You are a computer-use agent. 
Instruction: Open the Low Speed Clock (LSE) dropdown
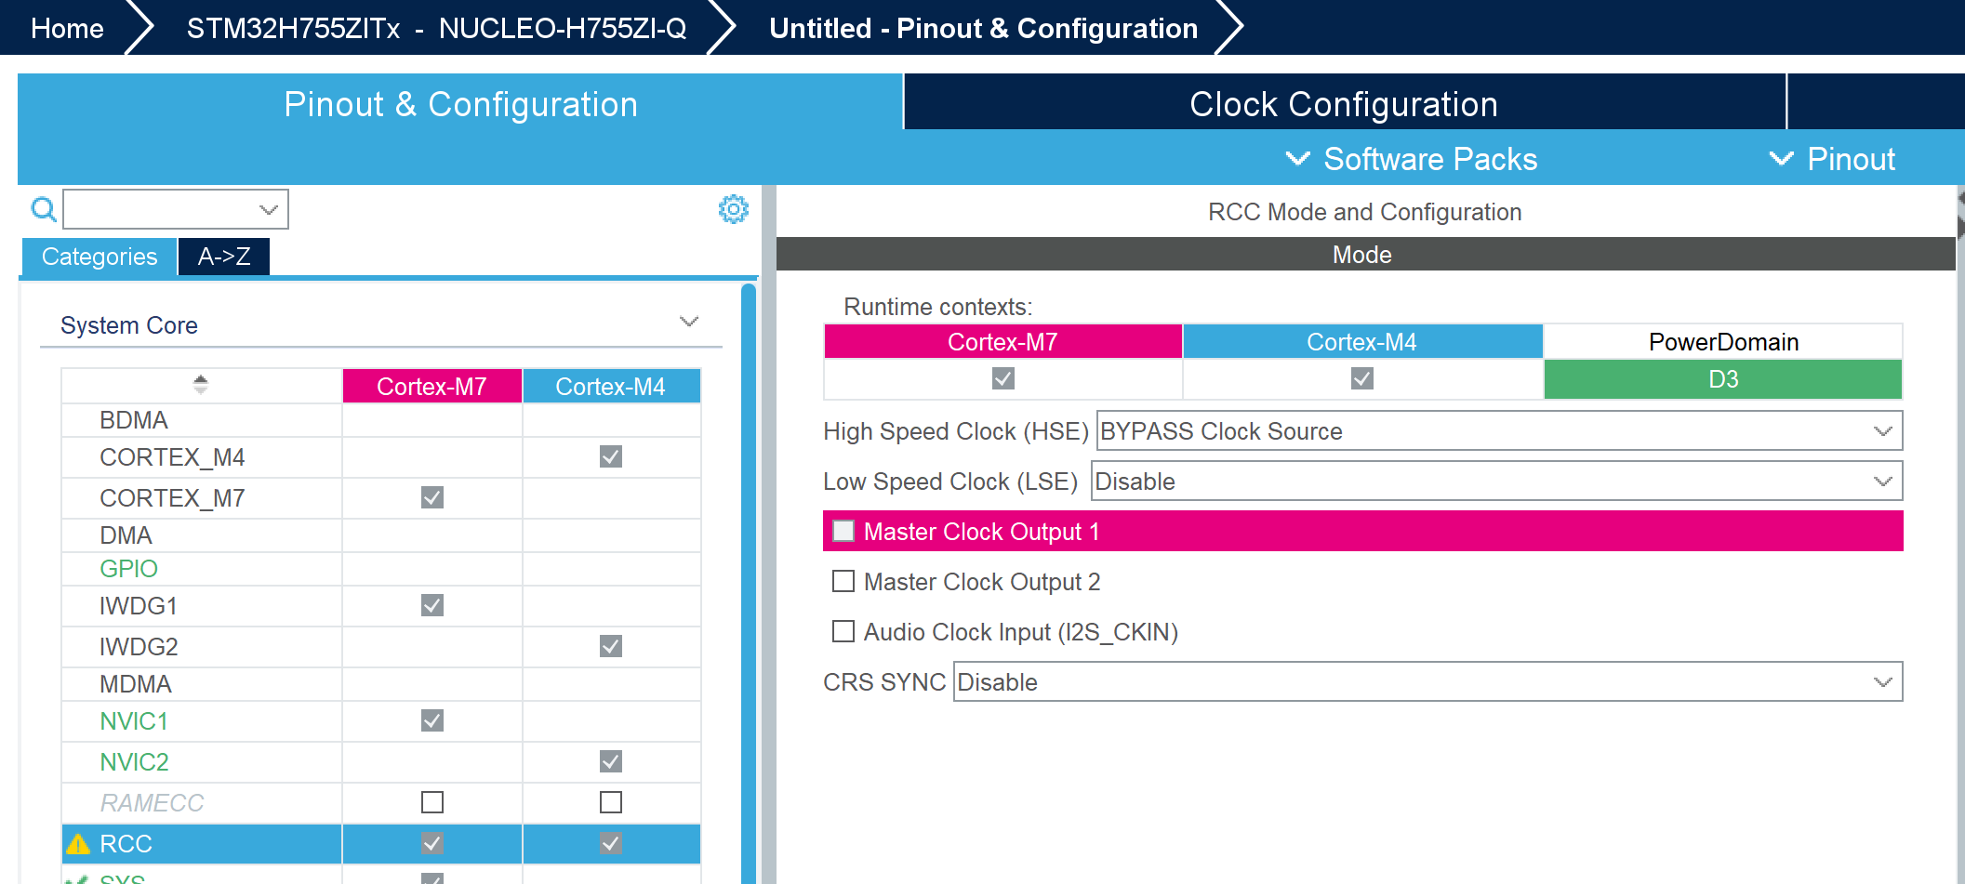[1882, 481]
